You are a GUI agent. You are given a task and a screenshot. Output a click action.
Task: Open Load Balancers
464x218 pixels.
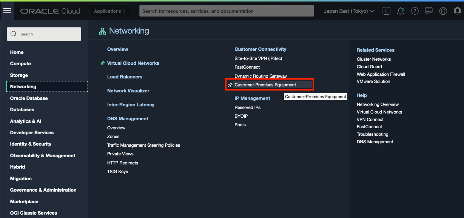tap(125, 77)
